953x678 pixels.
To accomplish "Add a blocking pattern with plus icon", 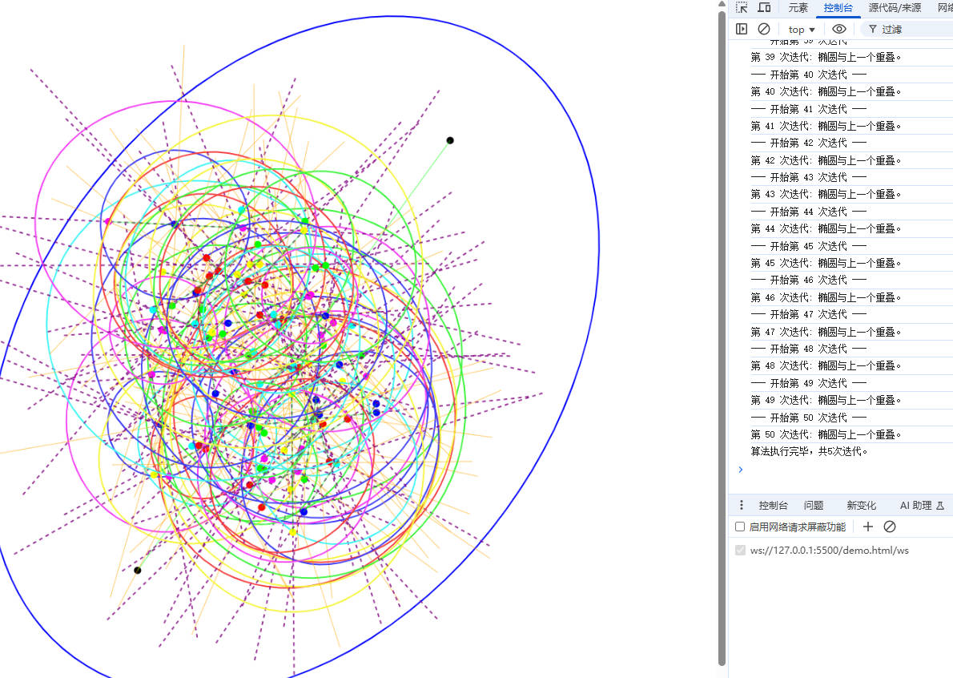I will click(x=868, y=527).
